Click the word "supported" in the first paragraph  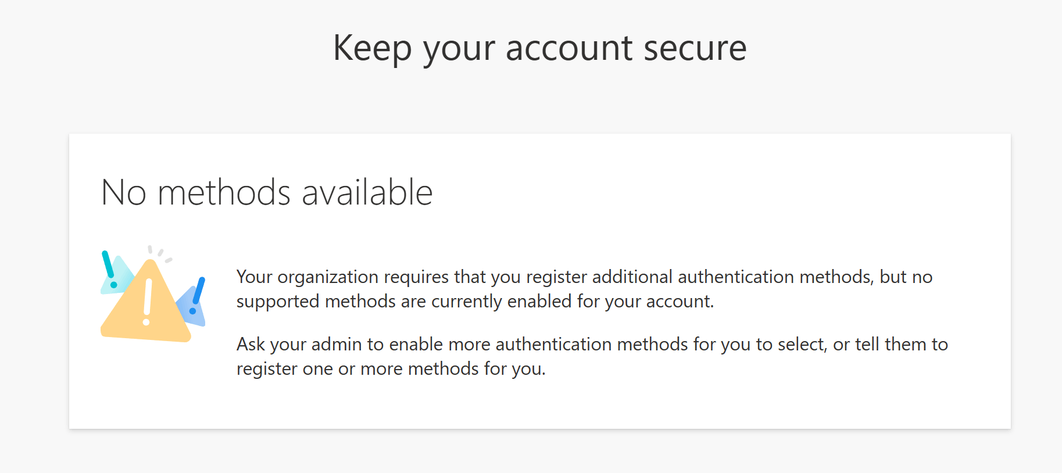pos(278,302)
